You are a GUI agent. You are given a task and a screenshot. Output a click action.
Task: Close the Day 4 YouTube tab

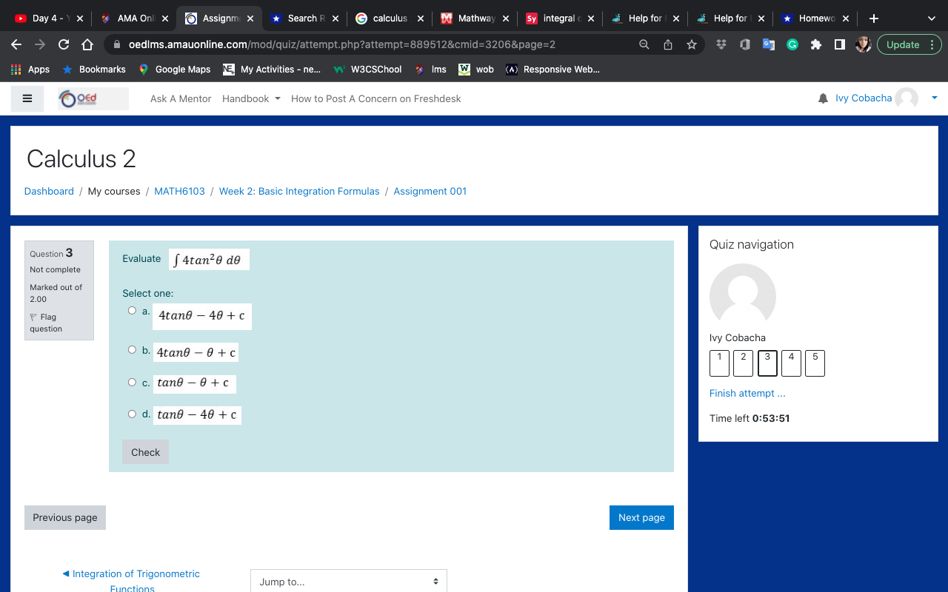pyautogui.click(x=80, y=18)
